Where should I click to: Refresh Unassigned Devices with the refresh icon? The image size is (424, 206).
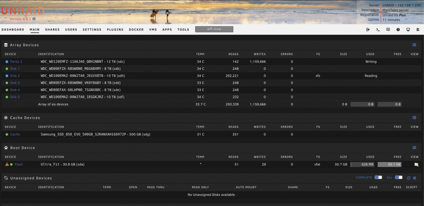click(x=409, y=178)
